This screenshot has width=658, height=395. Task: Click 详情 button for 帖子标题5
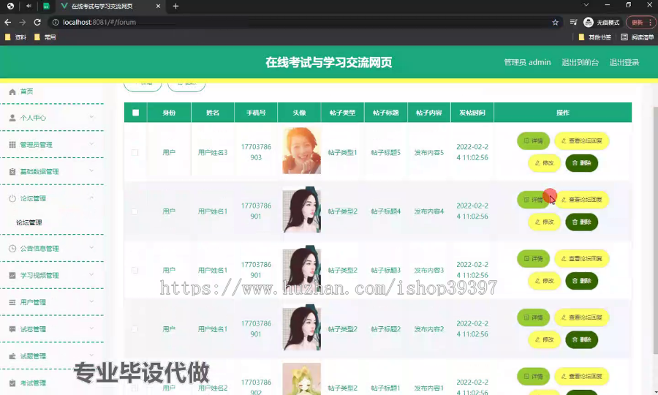click(x=534, y=141)
